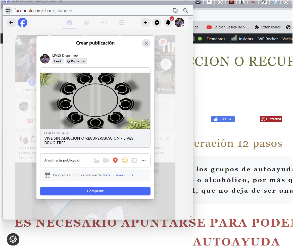The height and width of the screenshot is (246, 293).
Task: Open the Gaming tab icon
Action: [104, 23]
